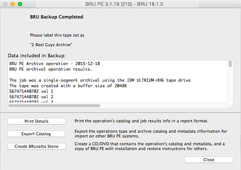This screenshot has height=170, width=241.
Task: Click the Print Details button
Action: [x=36, y=121]
